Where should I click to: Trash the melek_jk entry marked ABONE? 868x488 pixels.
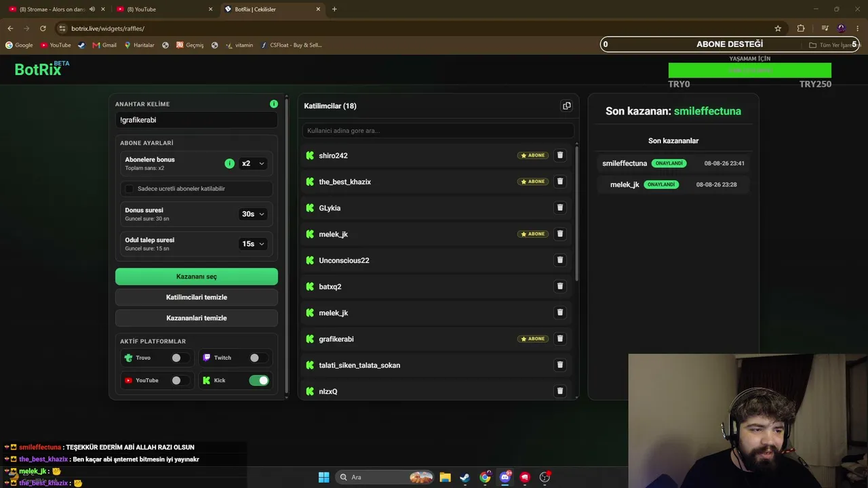pos(560,234)
